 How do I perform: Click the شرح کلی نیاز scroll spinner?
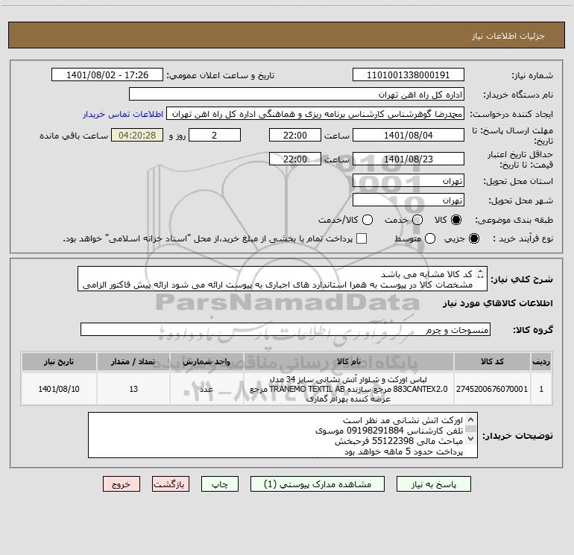[x=481, y=273]
